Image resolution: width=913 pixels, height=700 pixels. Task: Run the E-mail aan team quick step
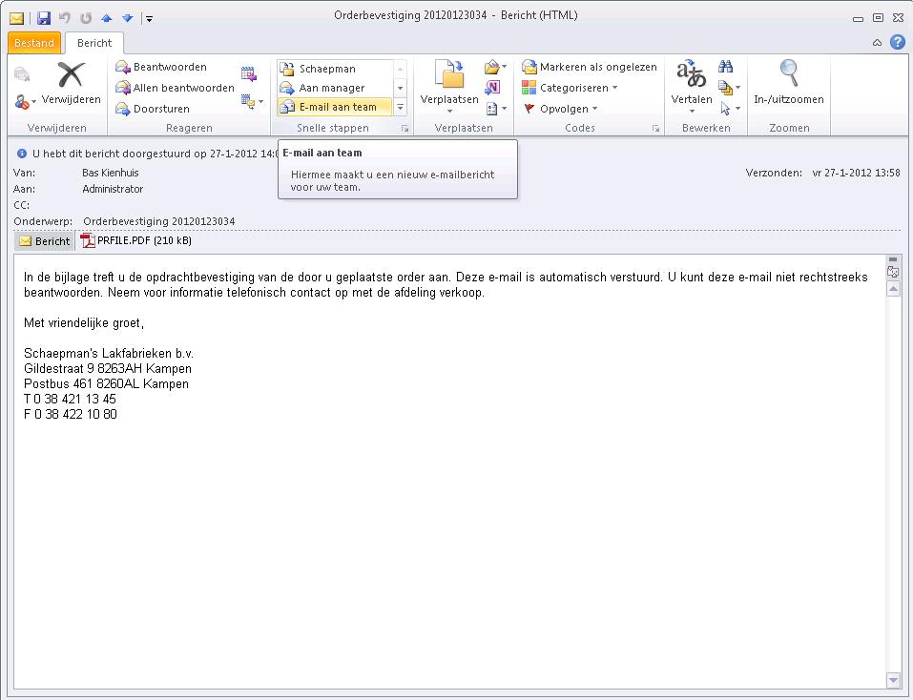click(x=335, y=107)
